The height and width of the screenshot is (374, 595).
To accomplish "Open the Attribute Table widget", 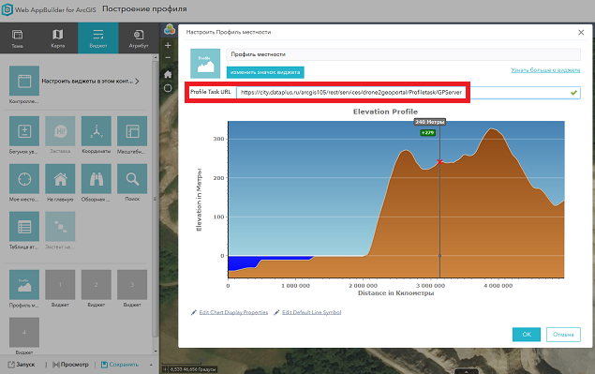I will 24,227.
